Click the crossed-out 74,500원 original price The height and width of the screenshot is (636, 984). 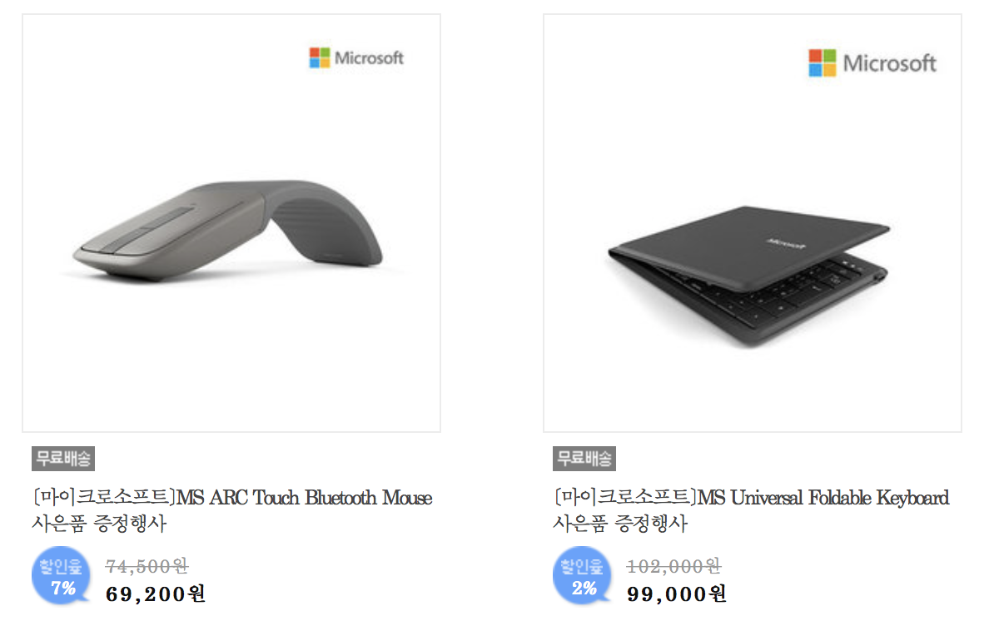click(x=147, y=566)
